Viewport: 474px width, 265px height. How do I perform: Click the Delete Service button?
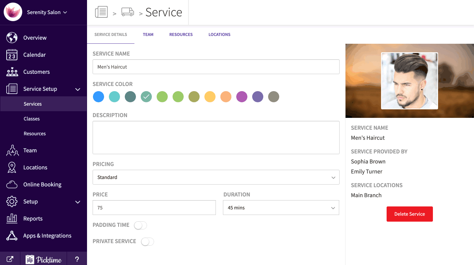tap(410, 214)
